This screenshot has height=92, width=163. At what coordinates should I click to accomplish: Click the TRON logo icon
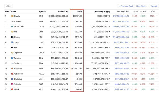(12, 89)
